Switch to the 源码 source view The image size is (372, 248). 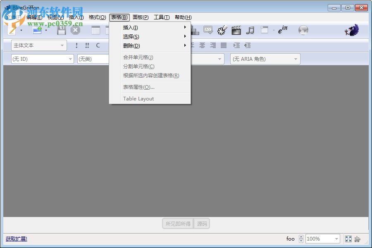pos(202,223)
